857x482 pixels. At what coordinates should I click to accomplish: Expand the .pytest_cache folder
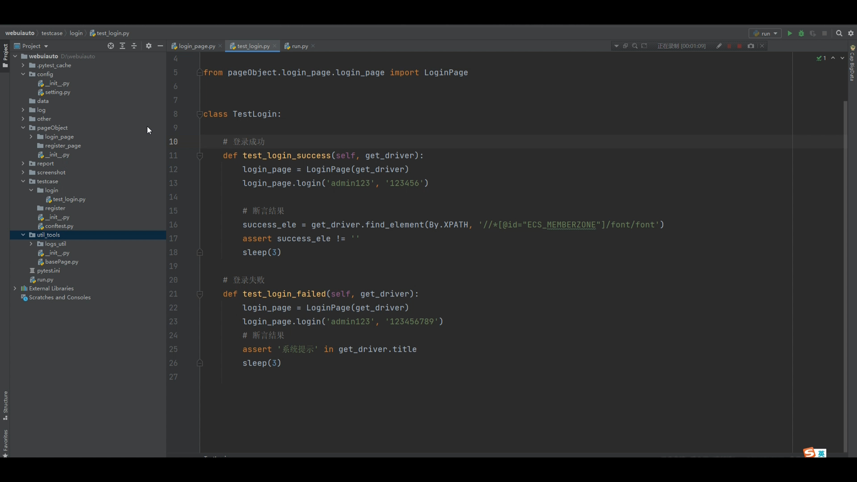[x=23, y=65]
